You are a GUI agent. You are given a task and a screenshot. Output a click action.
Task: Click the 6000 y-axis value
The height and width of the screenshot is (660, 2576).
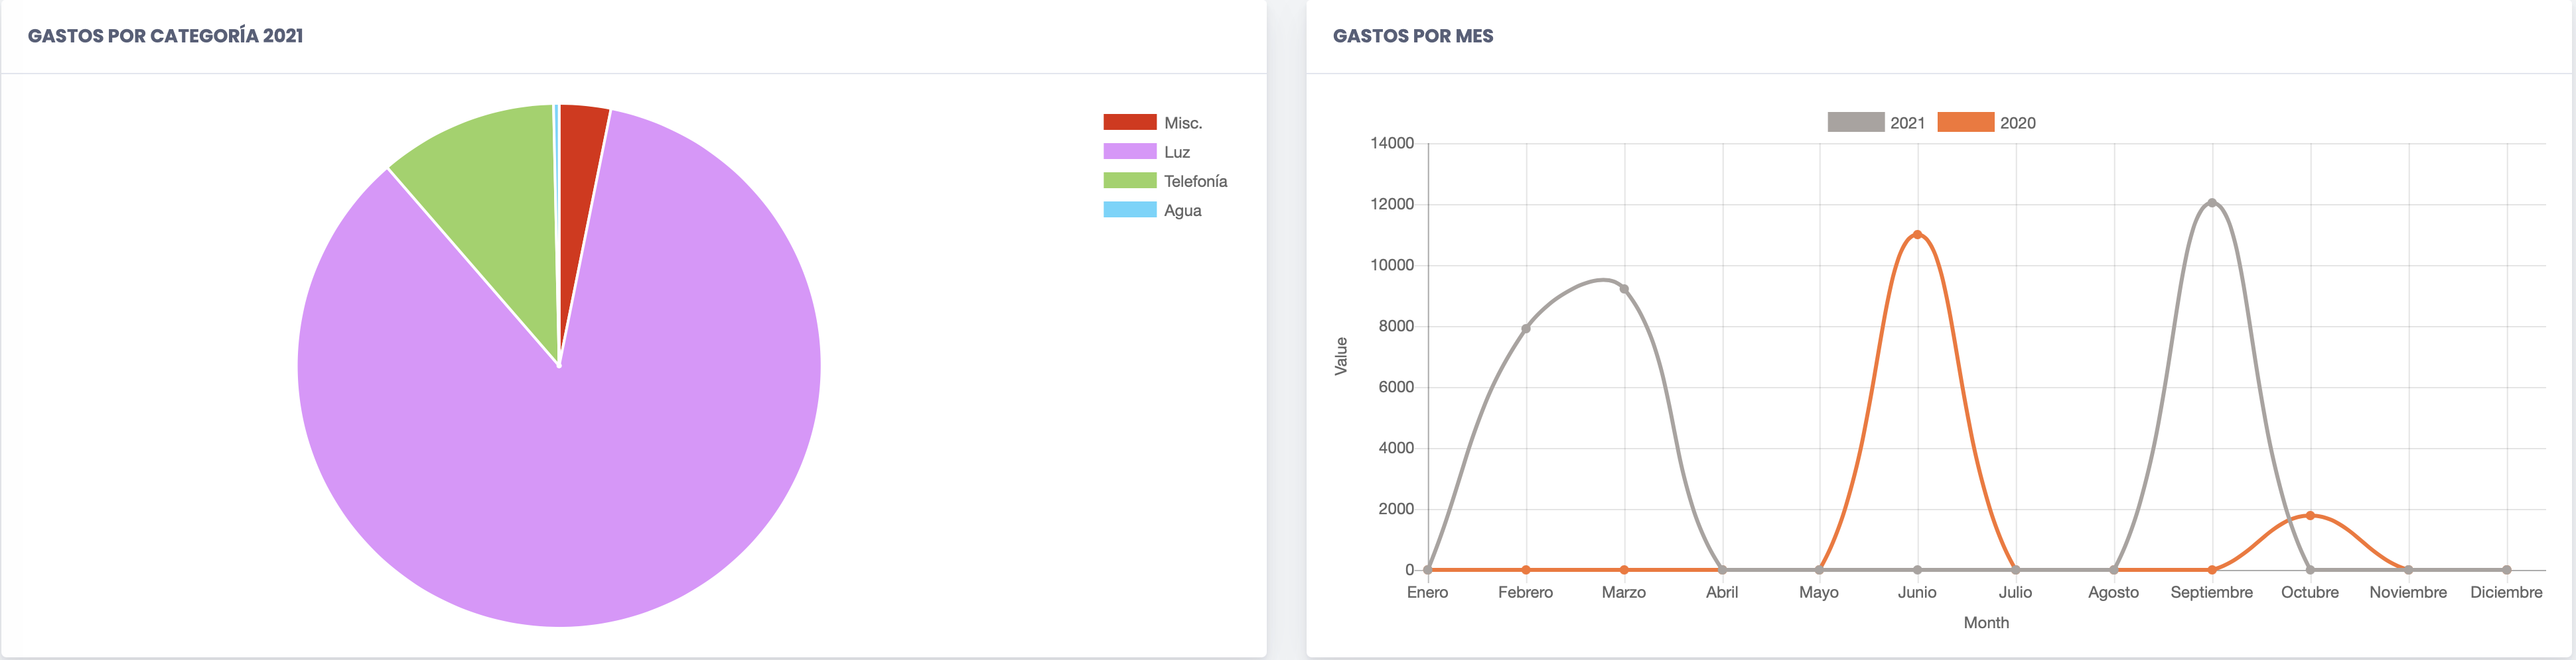(1396, 386)
